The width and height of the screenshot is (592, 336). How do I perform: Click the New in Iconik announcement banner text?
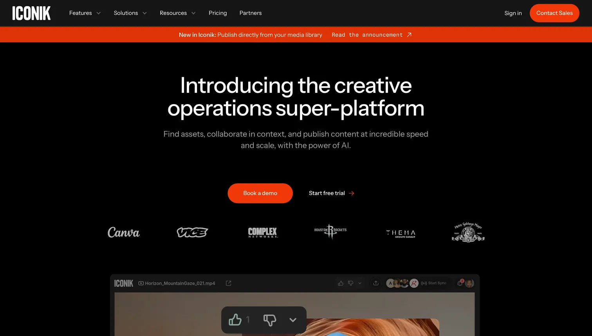[251, 35]
